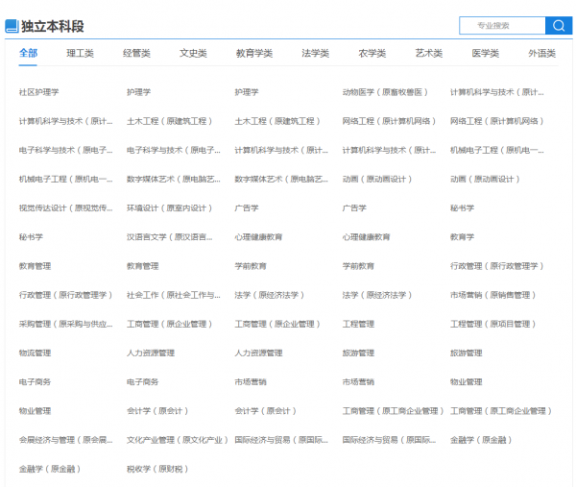
Task: Open the 社区护理学 major link
Action: (x=39, y=92)
